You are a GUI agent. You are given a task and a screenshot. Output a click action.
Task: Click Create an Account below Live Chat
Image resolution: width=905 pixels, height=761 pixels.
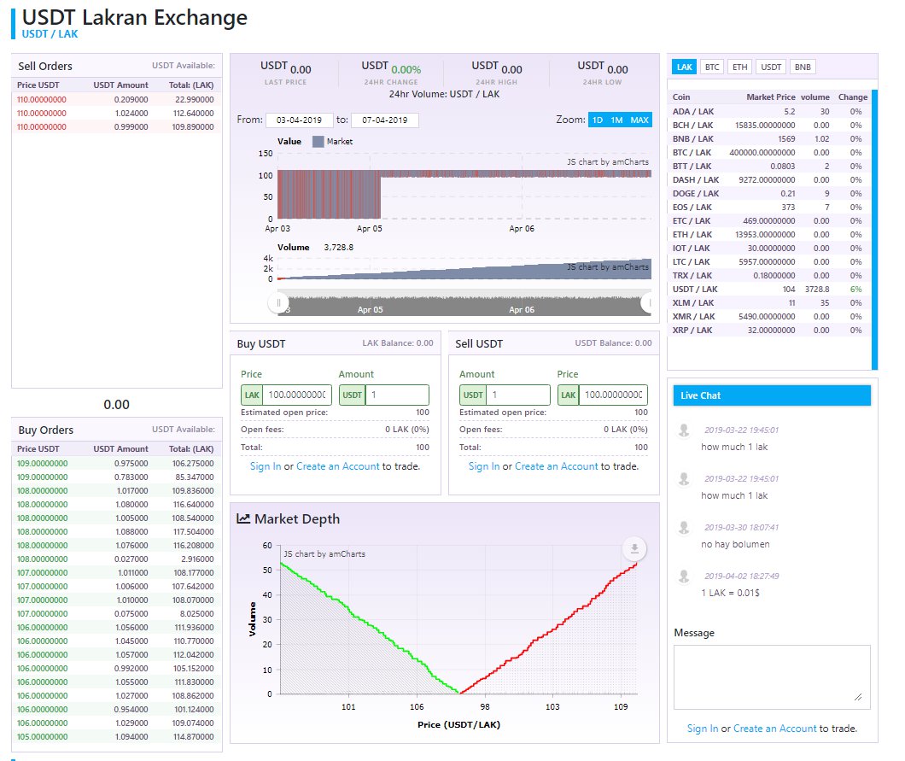[775, 729]
